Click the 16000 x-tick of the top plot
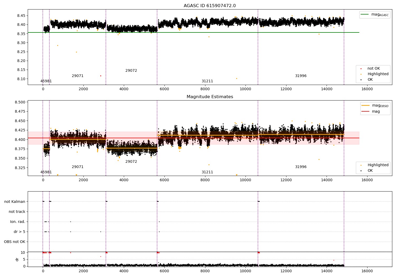Screen dimensions: 396x277 (x=367, y=89)
